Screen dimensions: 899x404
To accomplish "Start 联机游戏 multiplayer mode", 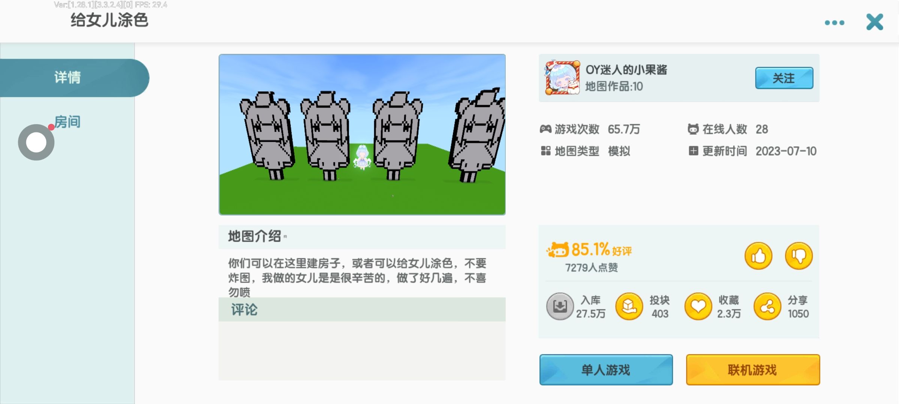I will click(753, 370).
